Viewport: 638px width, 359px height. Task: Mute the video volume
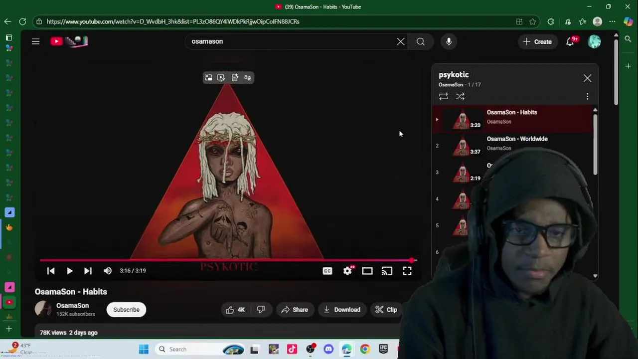108,271
